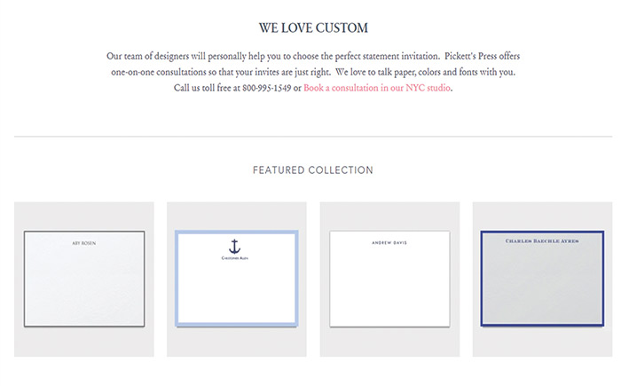Select the Aby Rosen stationery card thumbnail

point(84,279)
